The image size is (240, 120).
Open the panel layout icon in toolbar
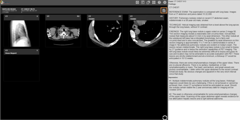point(142,2)
